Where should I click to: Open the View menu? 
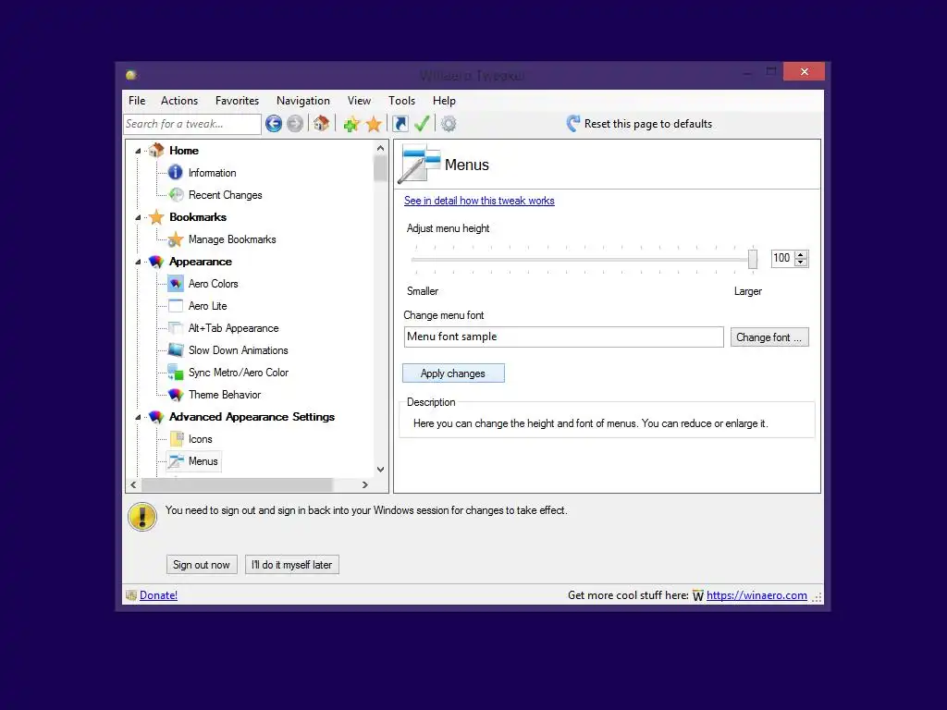pyautogui.click(x=360, y=101)
